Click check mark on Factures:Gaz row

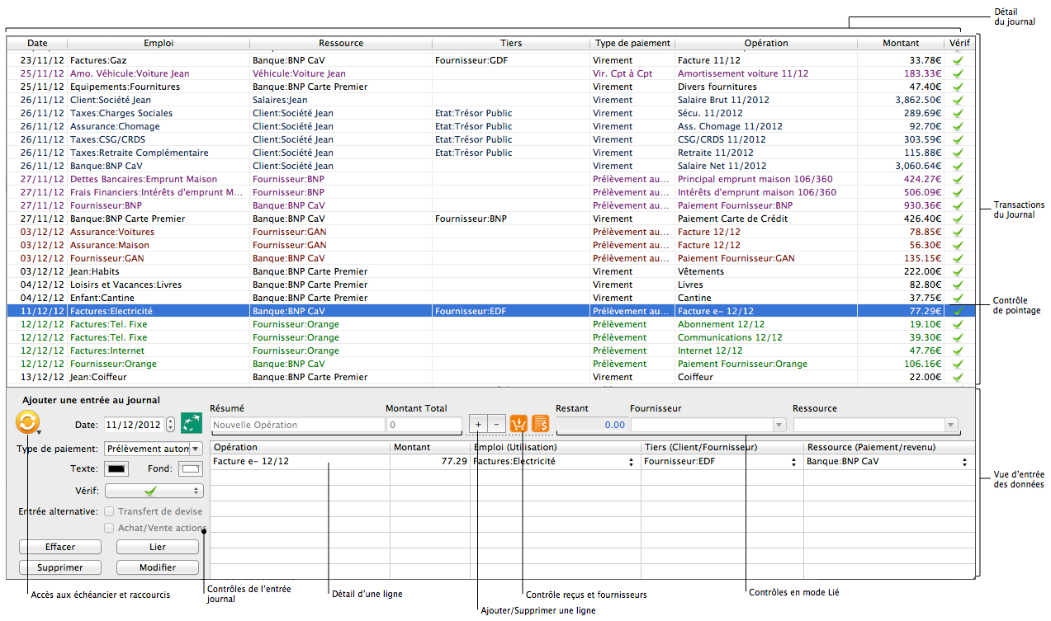pos(959,60)
